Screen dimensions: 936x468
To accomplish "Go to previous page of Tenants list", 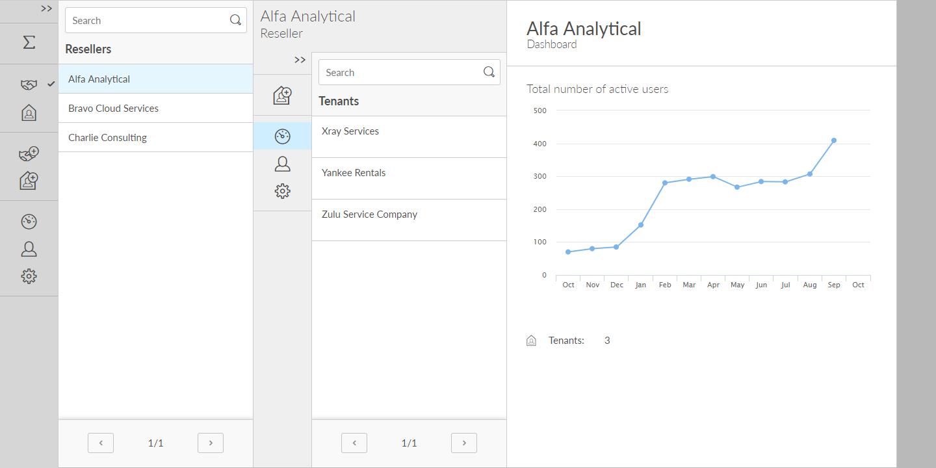I will click(x=354, y=443).
